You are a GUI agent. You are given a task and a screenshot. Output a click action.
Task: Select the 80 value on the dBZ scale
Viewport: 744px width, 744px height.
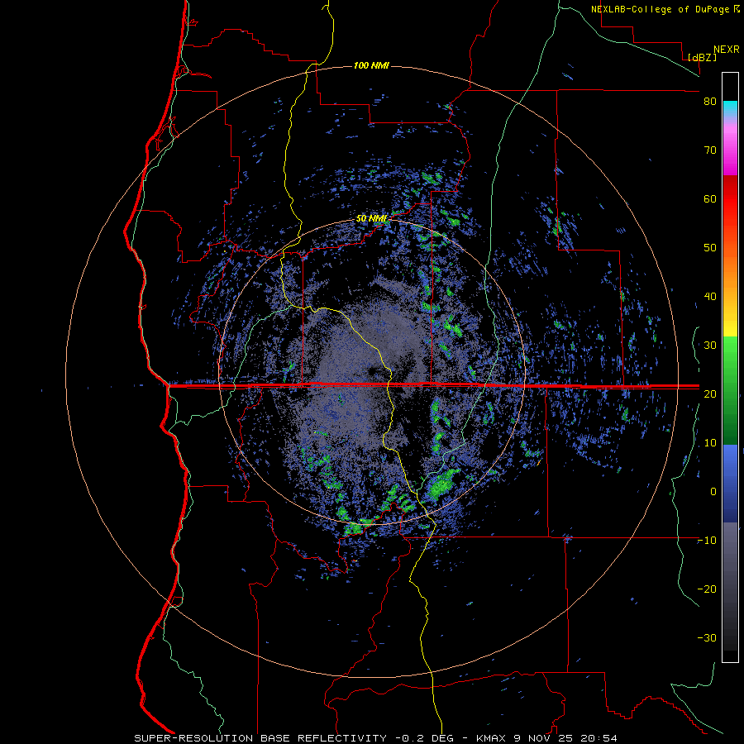[x=710, y=102]
